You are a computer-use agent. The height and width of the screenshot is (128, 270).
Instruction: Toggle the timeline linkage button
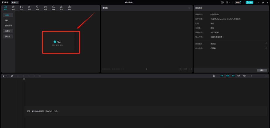pos(233,76)
